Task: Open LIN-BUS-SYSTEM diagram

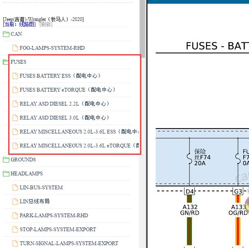Action: click(41, 188)
